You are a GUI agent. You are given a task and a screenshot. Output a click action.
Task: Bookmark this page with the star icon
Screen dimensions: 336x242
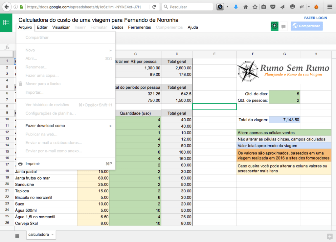(x=255, y=7)
